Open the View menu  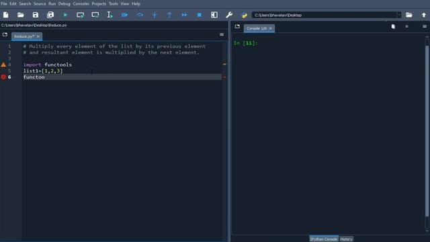[125, 4]
